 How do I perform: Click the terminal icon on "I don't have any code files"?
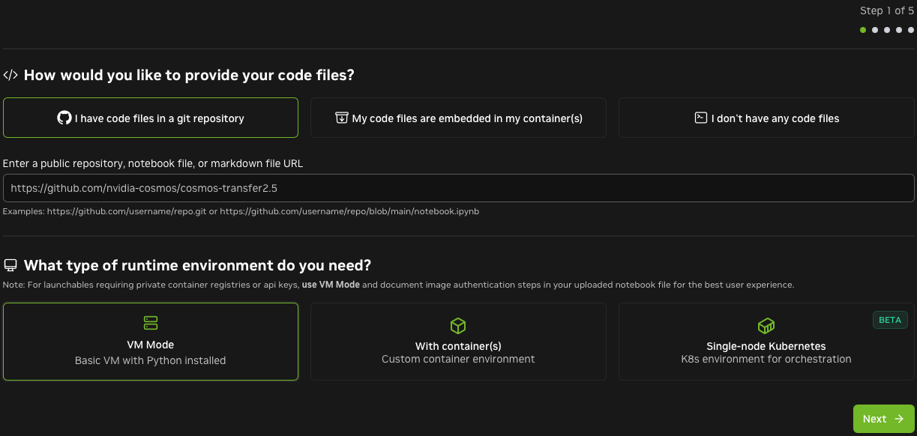pyautogui.click(x=701, y=118)
